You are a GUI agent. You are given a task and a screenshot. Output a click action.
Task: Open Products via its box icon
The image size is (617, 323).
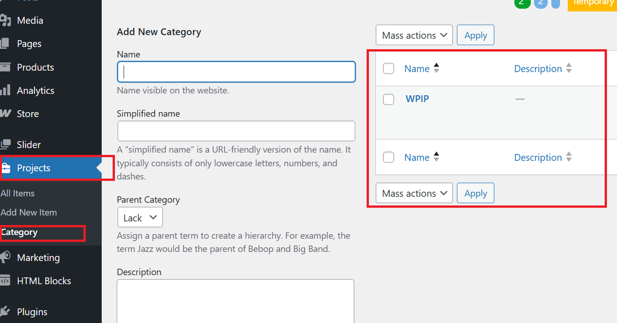[5, 67]
